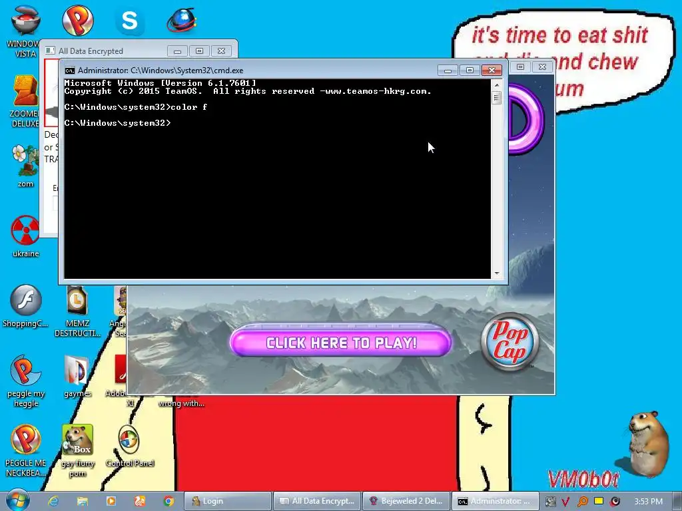
Task: Click the CLICK HERE TO PLAY! button
Action: click(x=341, y=343)
